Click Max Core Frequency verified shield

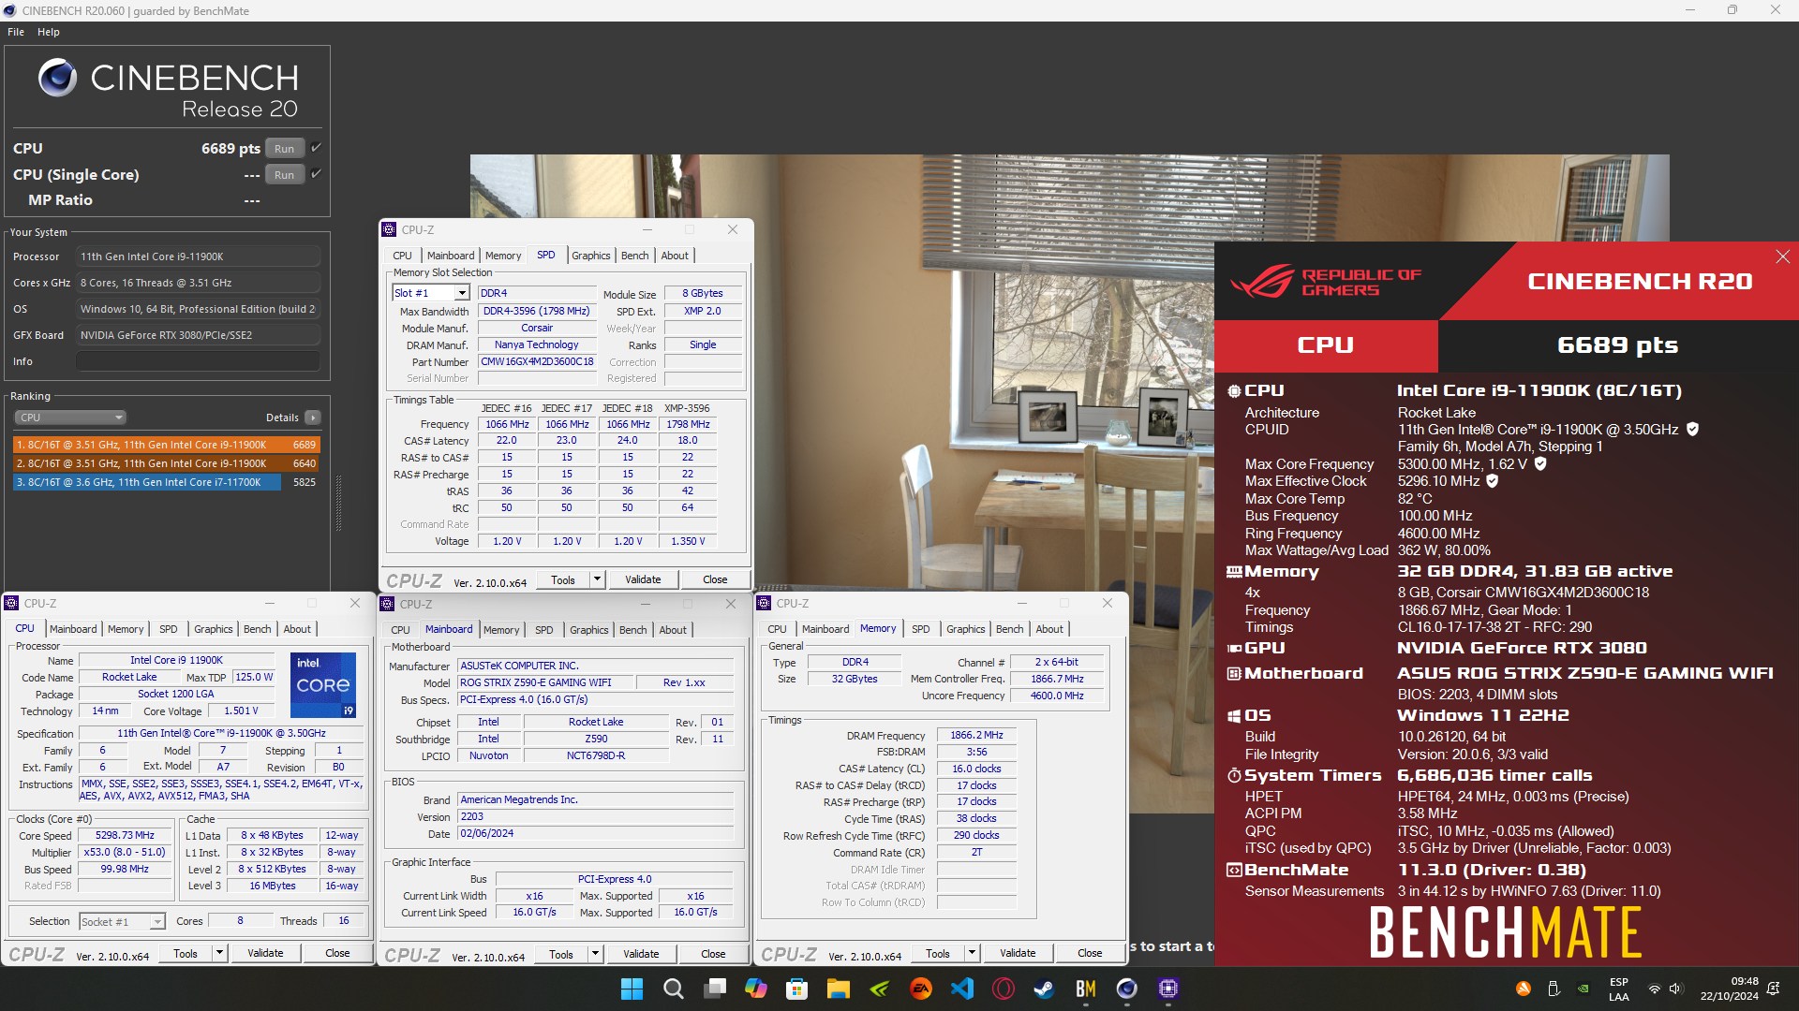coord(1540,463)
